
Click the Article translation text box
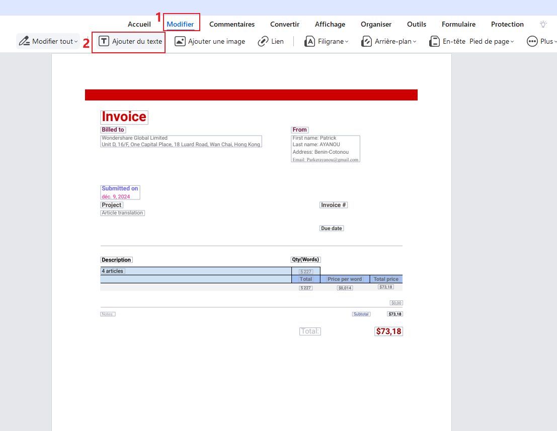(123, 213)
